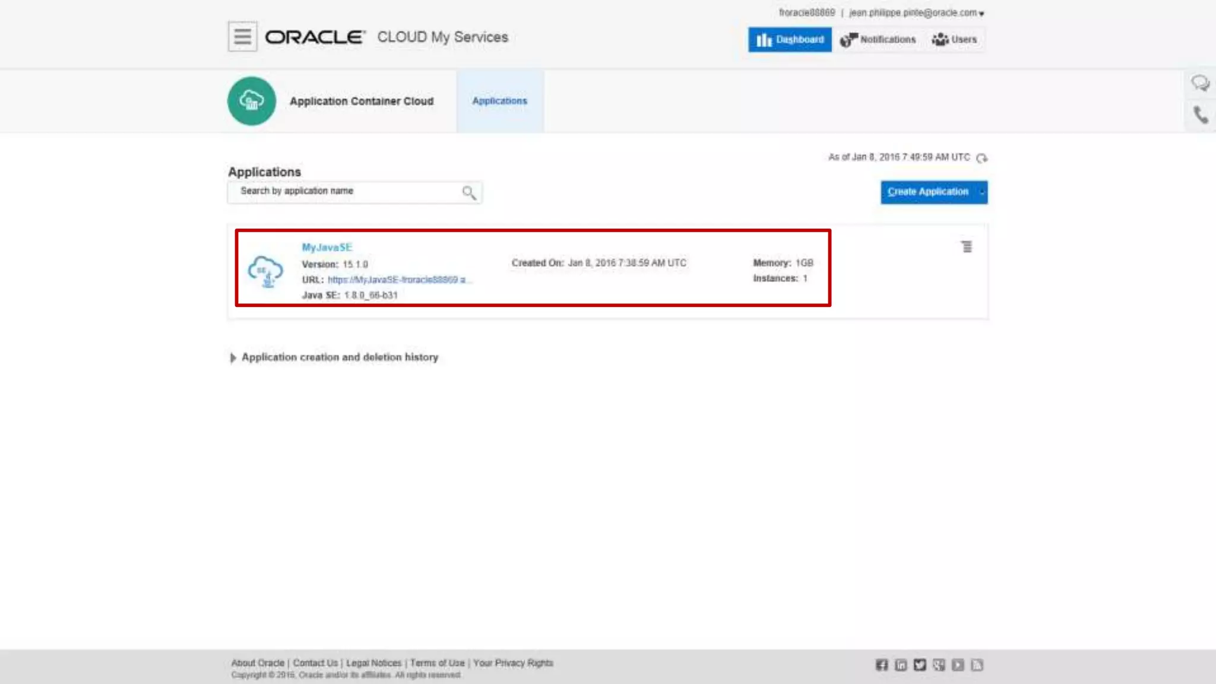Click the Google Plus footer icon
The width and height of the screenshot is (1216, 684).
[x=939, y=665]
